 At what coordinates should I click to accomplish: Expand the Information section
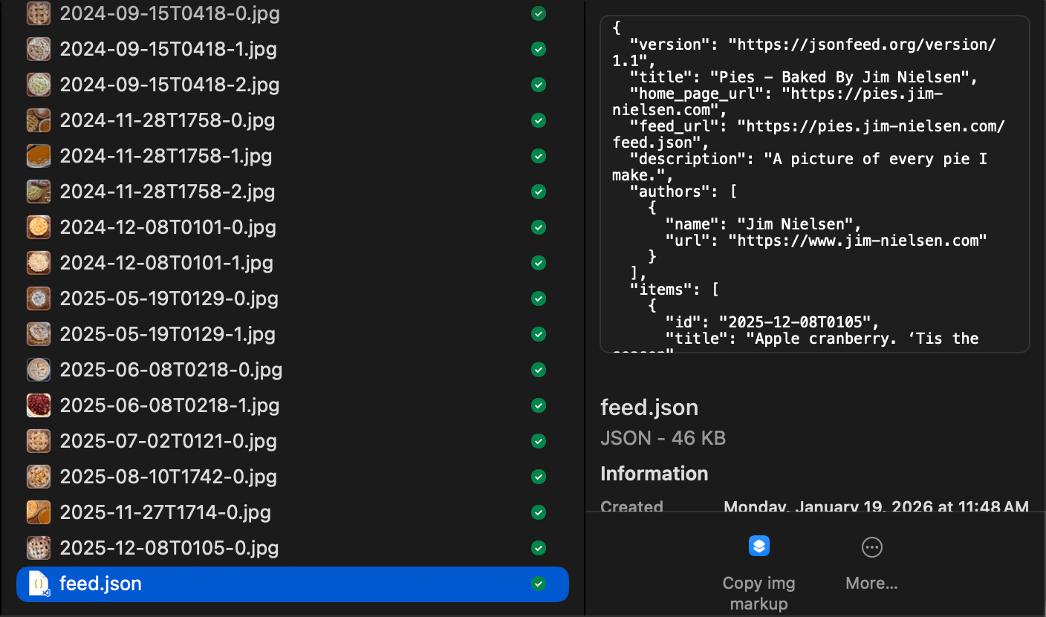(654, 474)
